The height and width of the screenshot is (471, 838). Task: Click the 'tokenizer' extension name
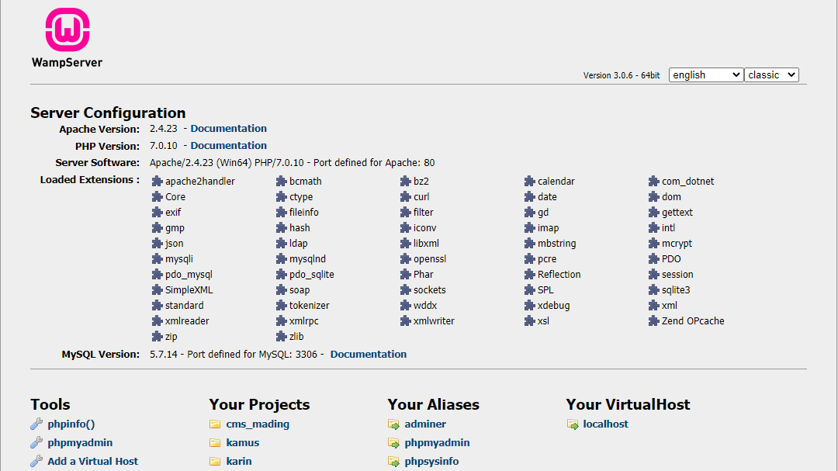[x=310, y=305]
